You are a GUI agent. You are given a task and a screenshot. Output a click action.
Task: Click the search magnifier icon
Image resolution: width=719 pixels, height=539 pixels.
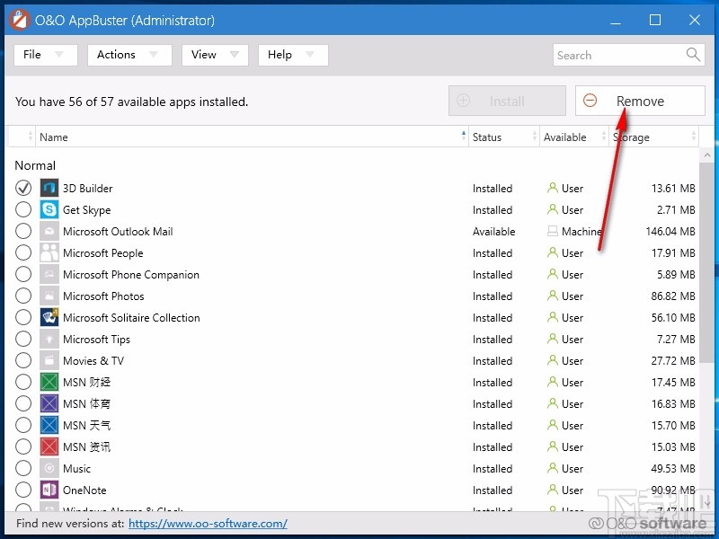[692, 55]
